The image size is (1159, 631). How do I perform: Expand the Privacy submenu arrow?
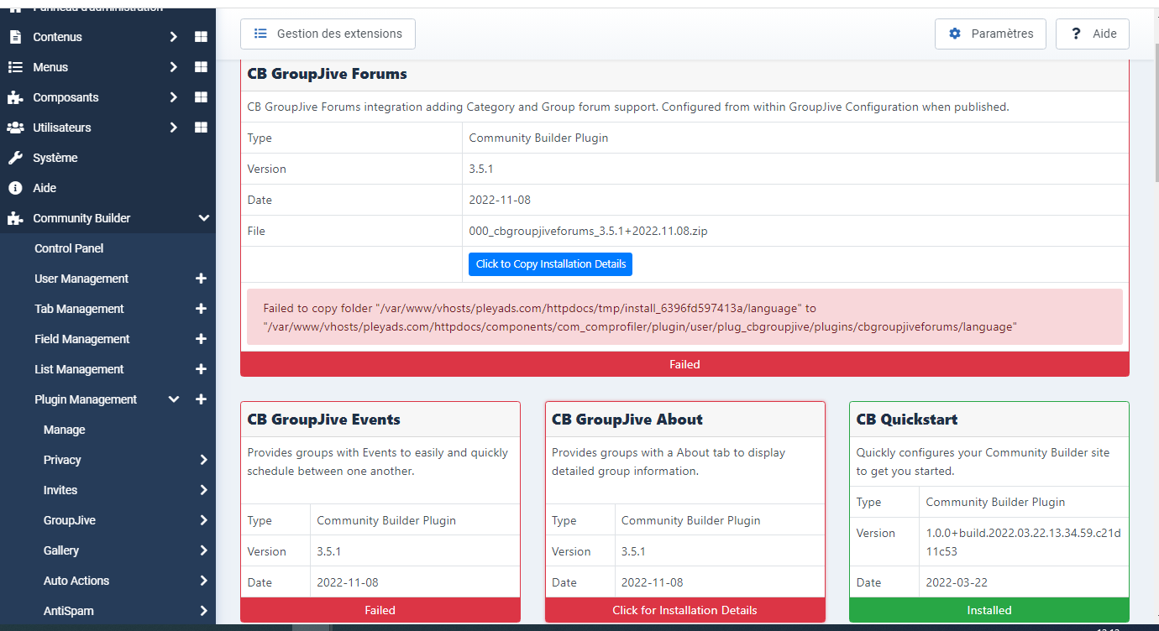click(203, 460)
